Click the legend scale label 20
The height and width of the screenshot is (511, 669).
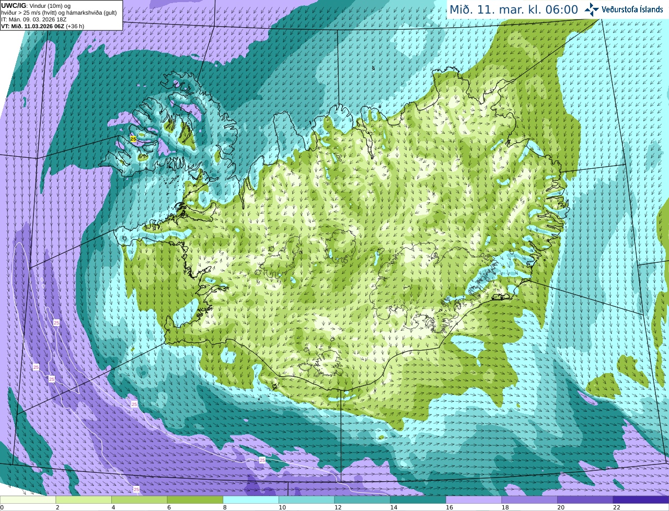(x=561, y=507)
